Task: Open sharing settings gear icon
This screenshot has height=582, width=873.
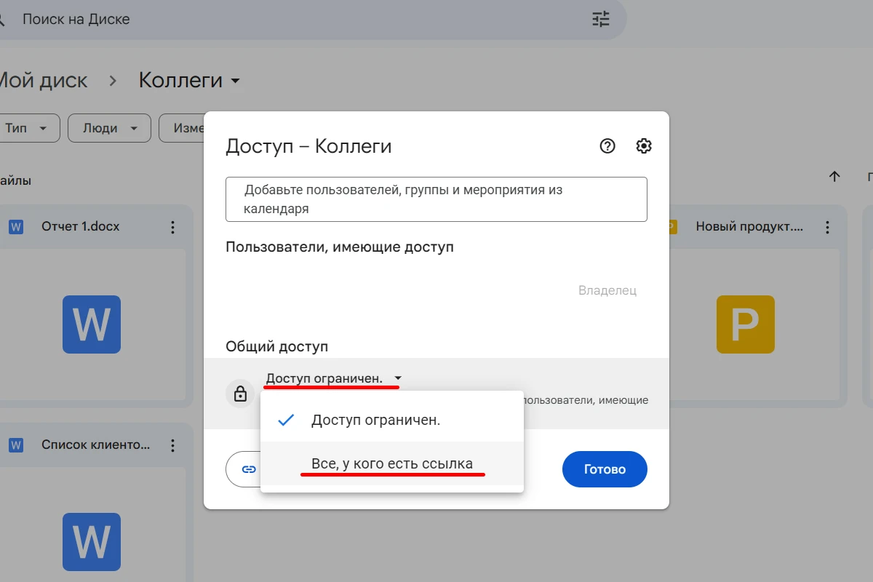Action: (x=644, y=146)
